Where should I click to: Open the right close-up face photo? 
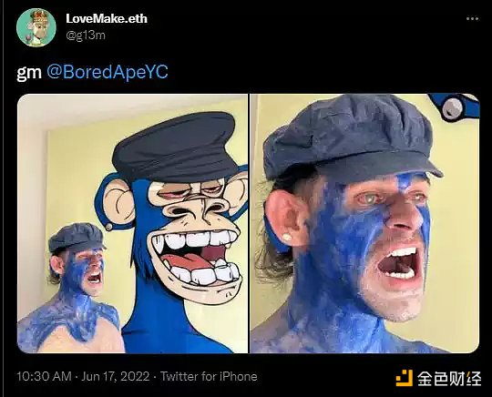(x=364, y=223)
